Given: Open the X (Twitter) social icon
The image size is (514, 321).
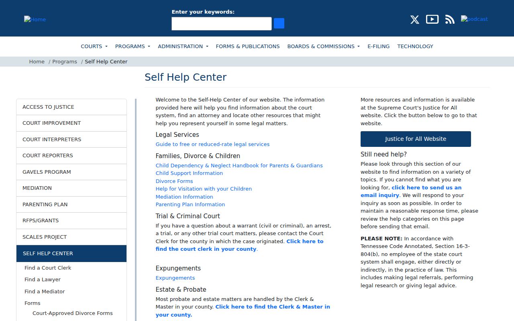Looking at the screenshot, I should 415,19.
